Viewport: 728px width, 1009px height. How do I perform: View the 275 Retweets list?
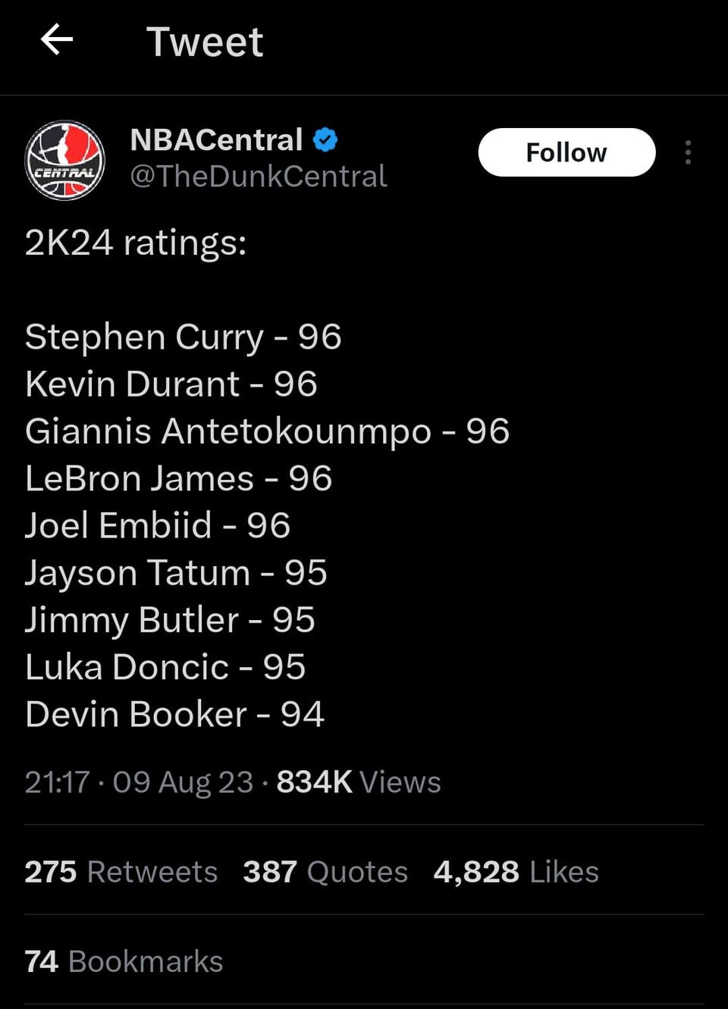[x=121, y=872]
